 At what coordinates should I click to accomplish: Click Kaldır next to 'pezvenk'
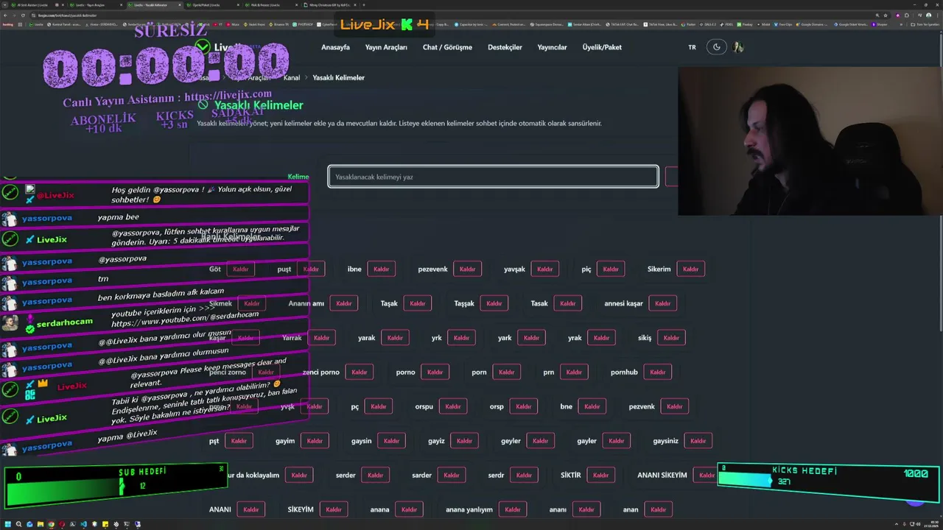[x=674, y=406]
